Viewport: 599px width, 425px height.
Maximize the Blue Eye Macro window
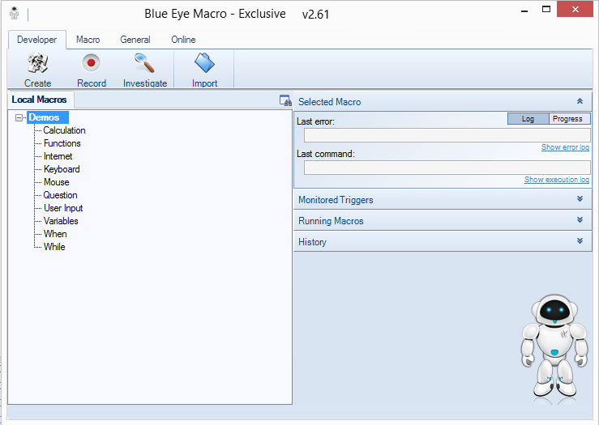coord(546,9)
